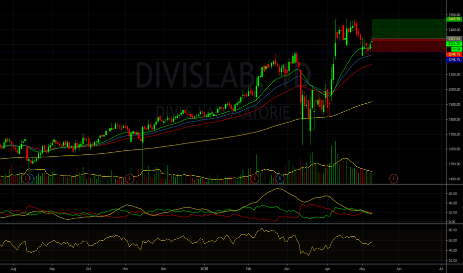Select the red stop-loss zone of the long position
Viewport: 463px width, 273px height.
[409, 45]
